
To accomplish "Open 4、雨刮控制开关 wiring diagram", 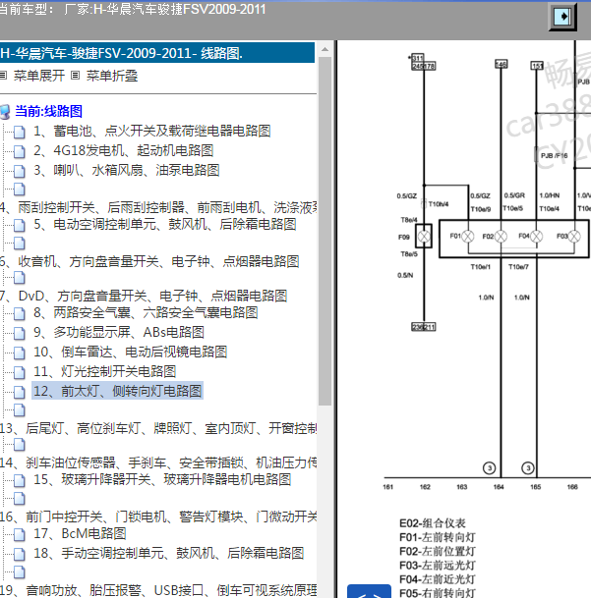I will [158, 207].
